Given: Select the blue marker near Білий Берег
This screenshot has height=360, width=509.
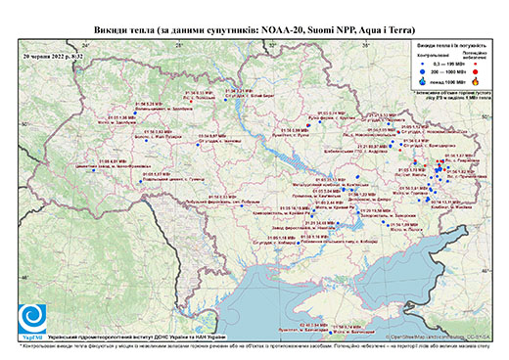Looking at the screenshot, I should click(x=225, y=100).
